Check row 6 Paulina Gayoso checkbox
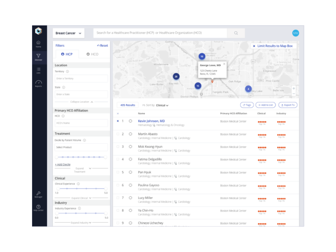Screen dimensions: 336x252 (x=118, y=185)
